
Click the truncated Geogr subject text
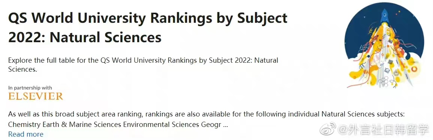[210, 125]
